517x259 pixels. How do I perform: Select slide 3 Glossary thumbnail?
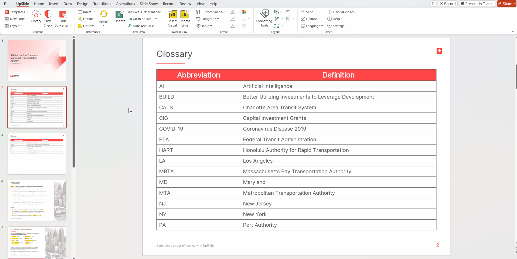pyautogui.click(x=37, y=154)
